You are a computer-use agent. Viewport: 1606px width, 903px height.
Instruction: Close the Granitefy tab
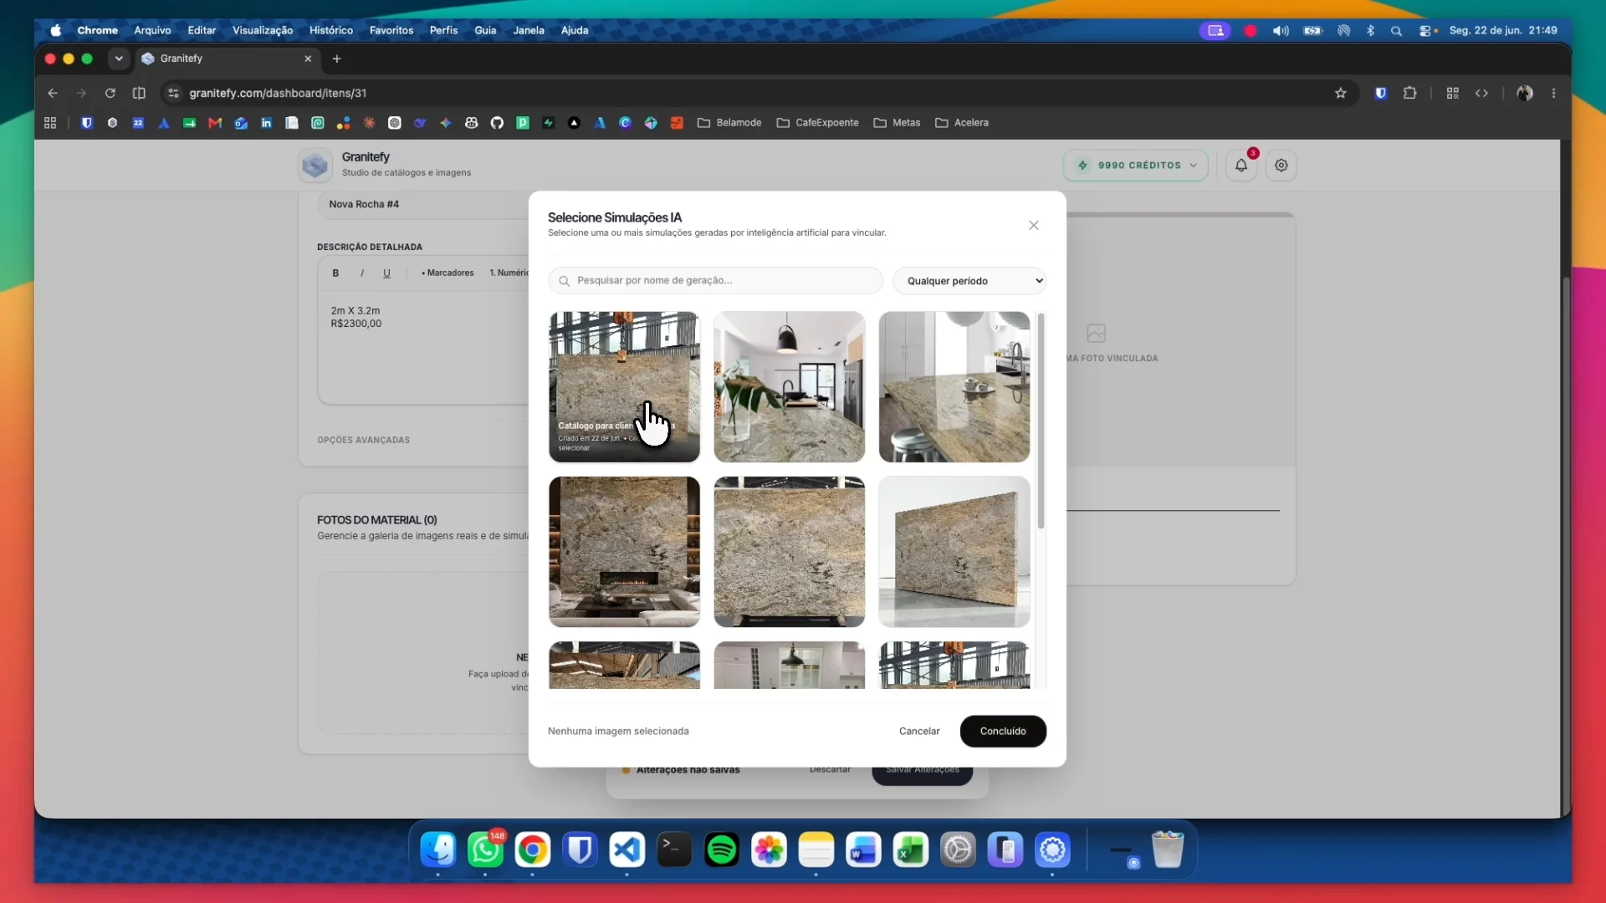pos(308,59)
